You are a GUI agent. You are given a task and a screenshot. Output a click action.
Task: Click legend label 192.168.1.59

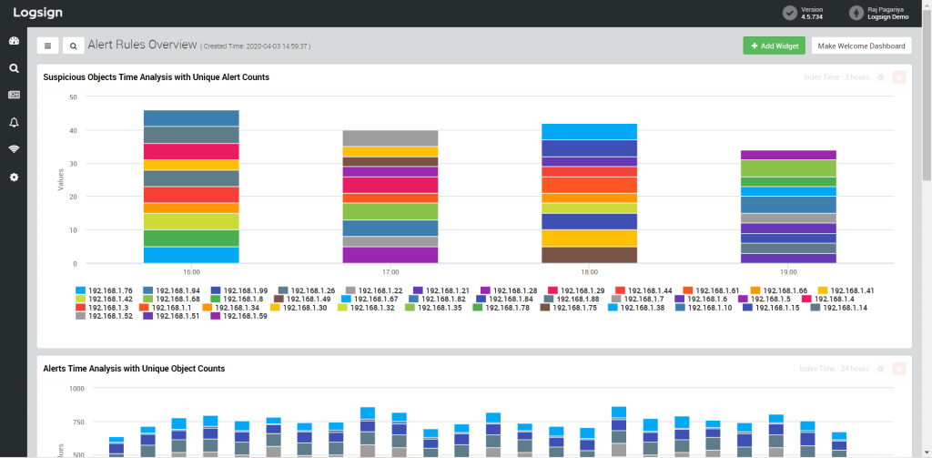[246, 316]
